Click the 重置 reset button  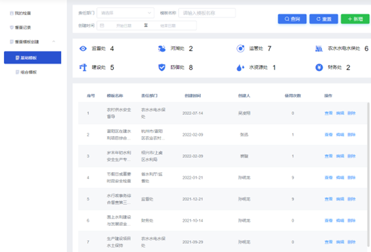coord(323,19)
